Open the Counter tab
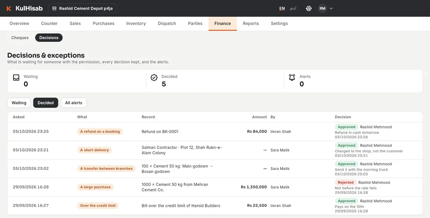The height and width of the screenshot is (218, 430). 49,23
